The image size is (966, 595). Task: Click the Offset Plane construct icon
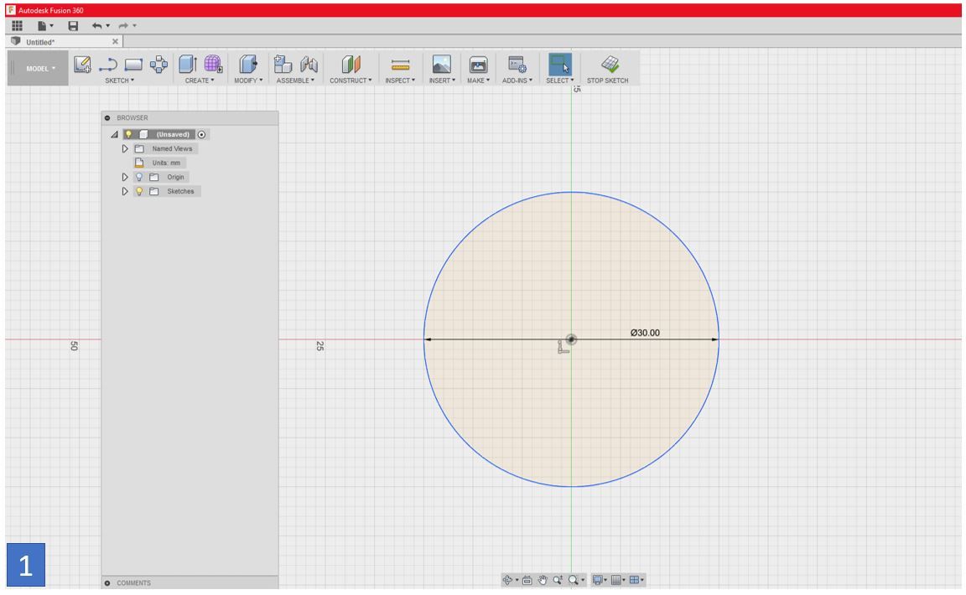[x=351, y=64]
